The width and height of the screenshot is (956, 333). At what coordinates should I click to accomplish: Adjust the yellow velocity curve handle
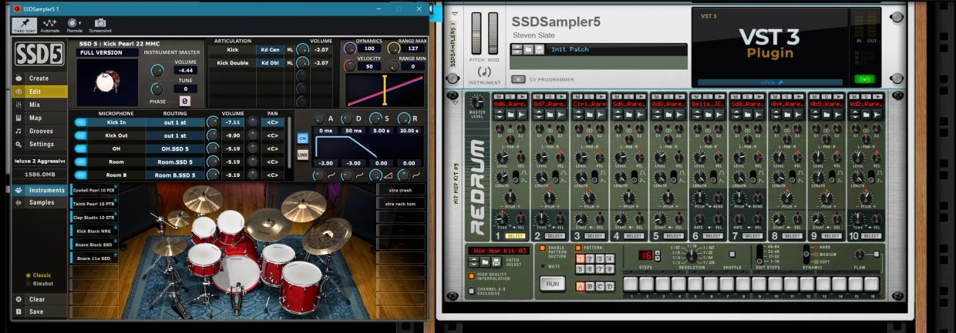385,89
